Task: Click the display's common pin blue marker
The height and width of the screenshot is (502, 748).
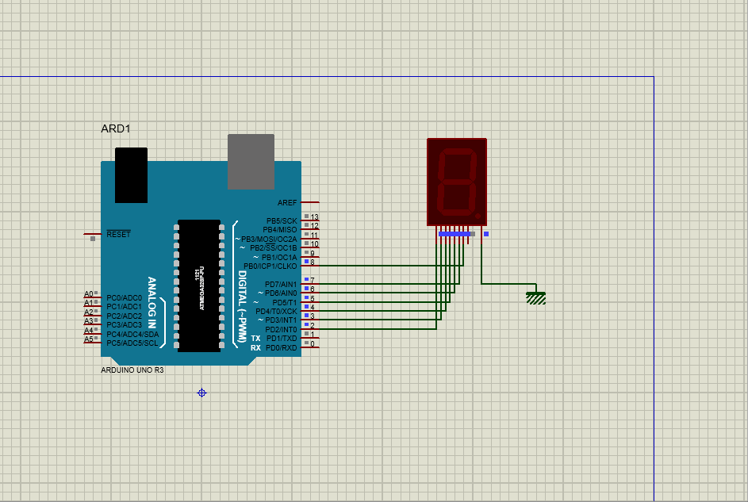Action: (x=486, y=234)
